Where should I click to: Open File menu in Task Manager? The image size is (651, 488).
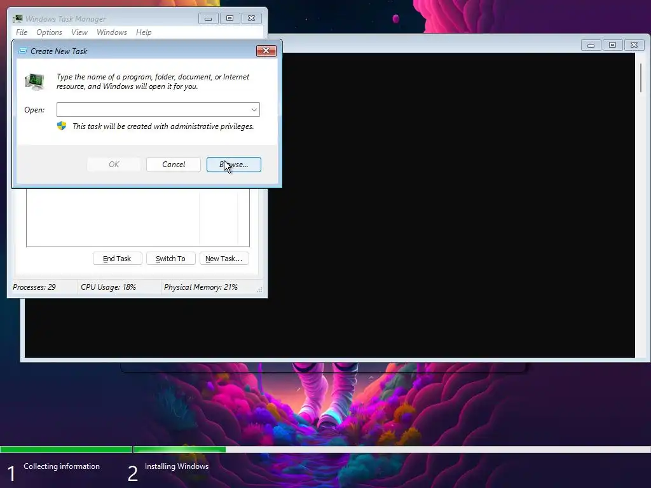22,32
